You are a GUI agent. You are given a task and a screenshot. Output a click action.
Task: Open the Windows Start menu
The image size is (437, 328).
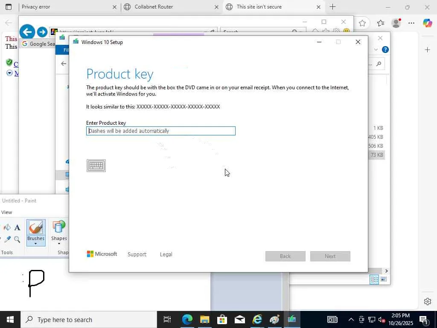coord(10,319)
